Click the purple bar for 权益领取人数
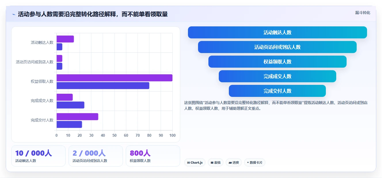Screen dimensions: 382x178 (115, 78)
